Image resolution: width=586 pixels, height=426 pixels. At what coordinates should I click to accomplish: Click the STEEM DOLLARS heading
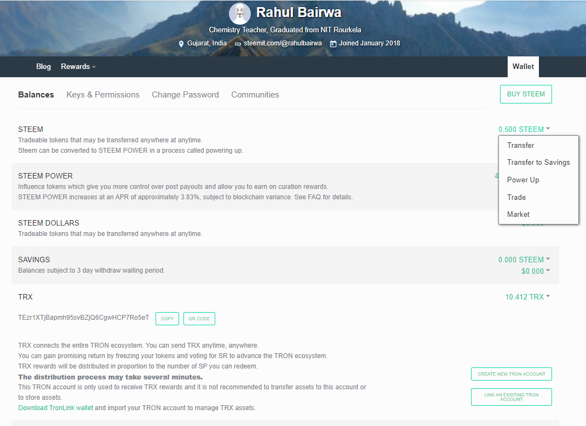tap(49, 223)
